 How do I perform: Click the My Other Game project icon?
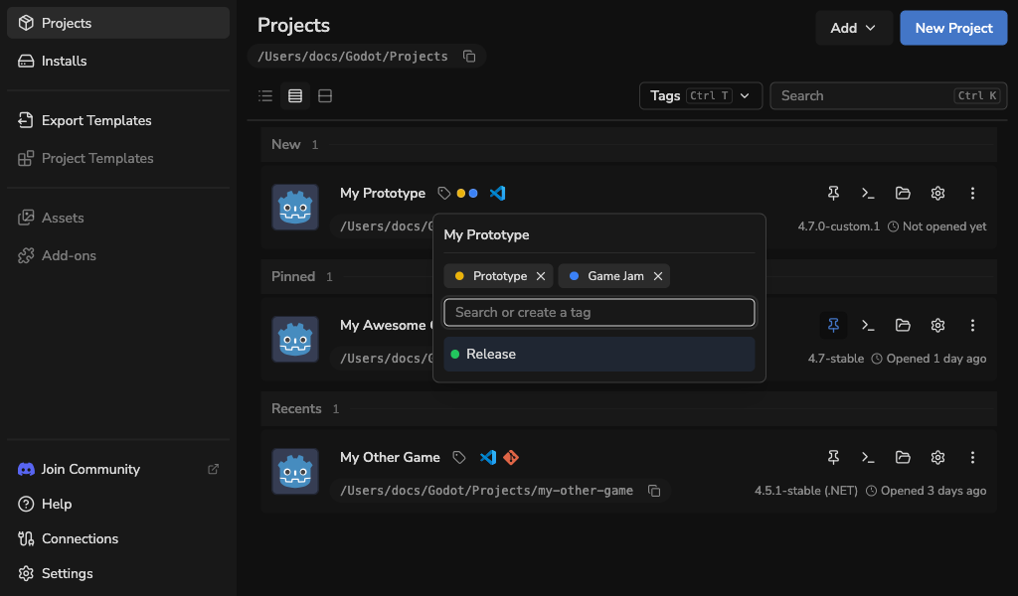click(295, 472)
